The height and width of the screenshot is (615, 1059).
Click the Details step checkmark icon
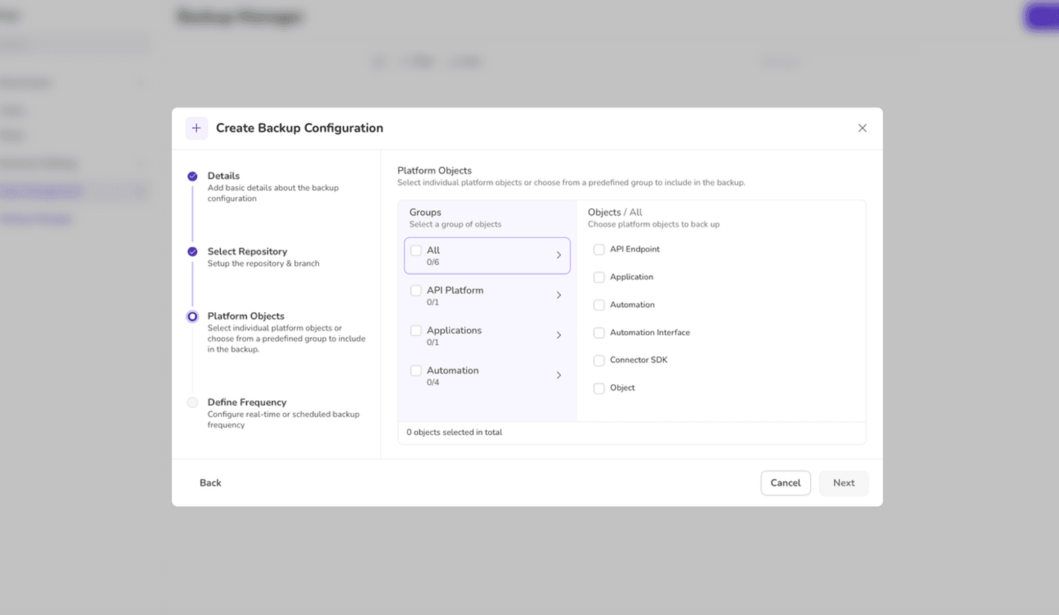point(192,176)
